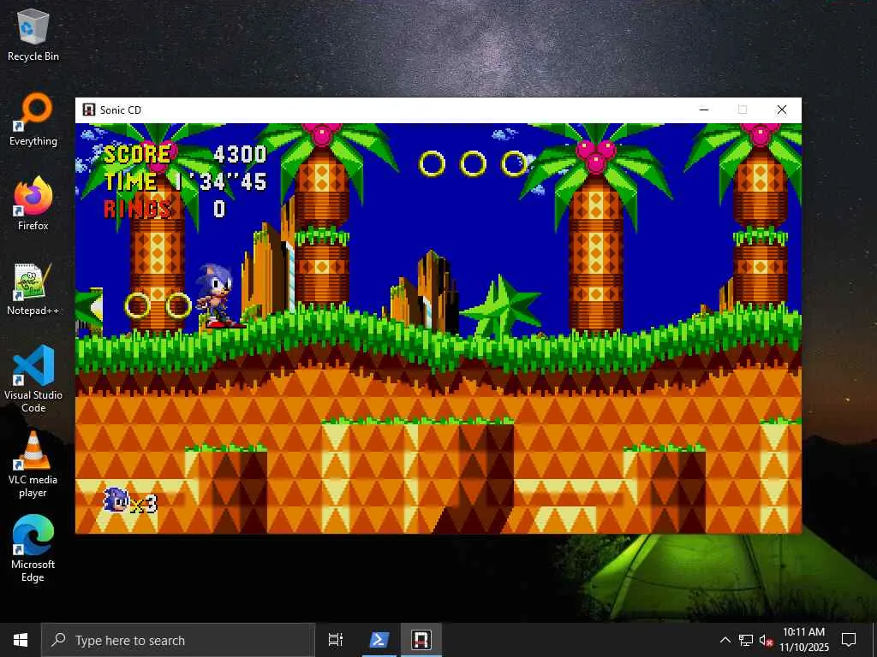
Task: Switch to PowerShell in the taskbar
Action: [x=379, y=640]
